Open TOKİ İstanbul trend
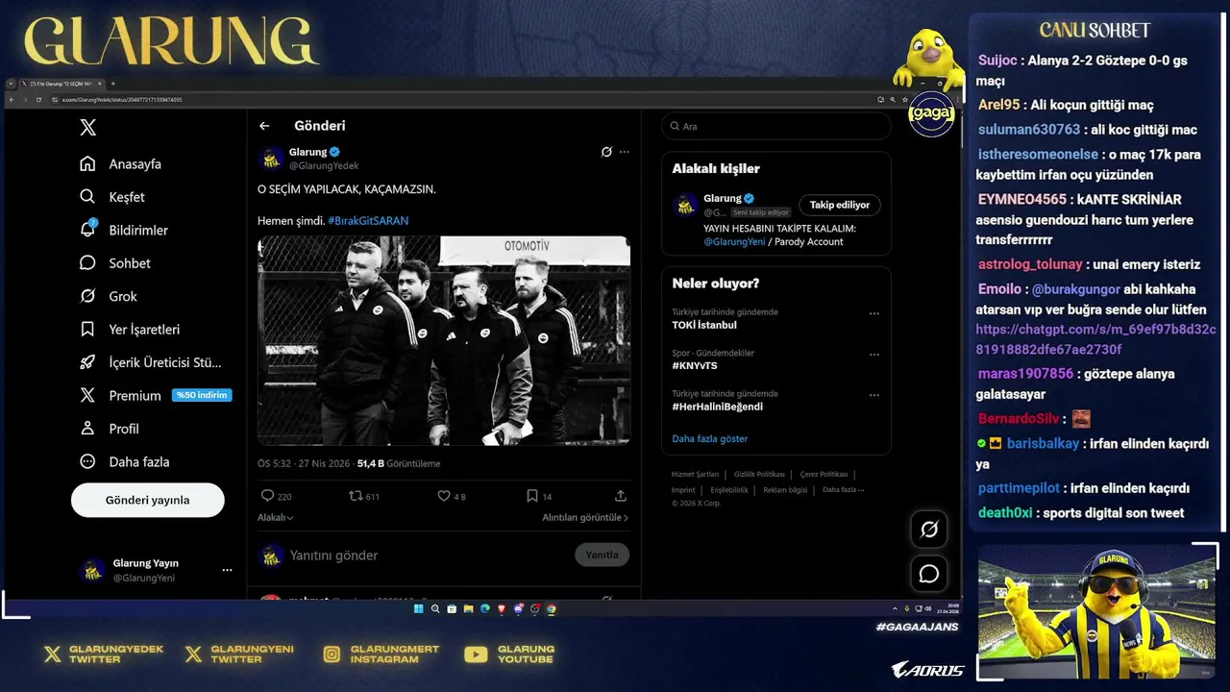1230x692 pixels. click(x=704, y=325)
